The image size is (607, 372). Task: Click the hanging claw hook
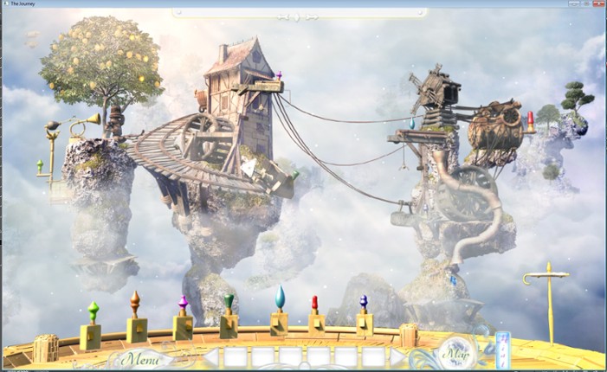tap(404, 163)
